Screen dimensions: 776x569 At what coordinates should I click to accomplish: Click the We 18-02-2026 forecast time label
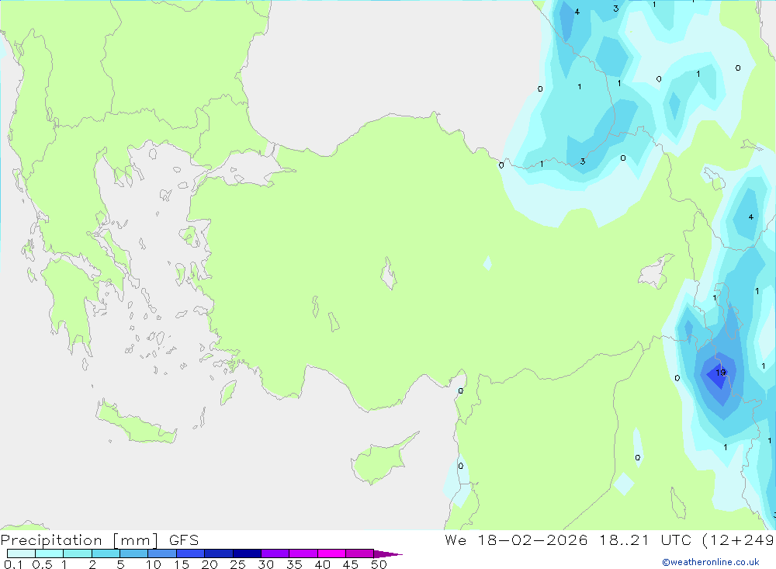(608, 540)
